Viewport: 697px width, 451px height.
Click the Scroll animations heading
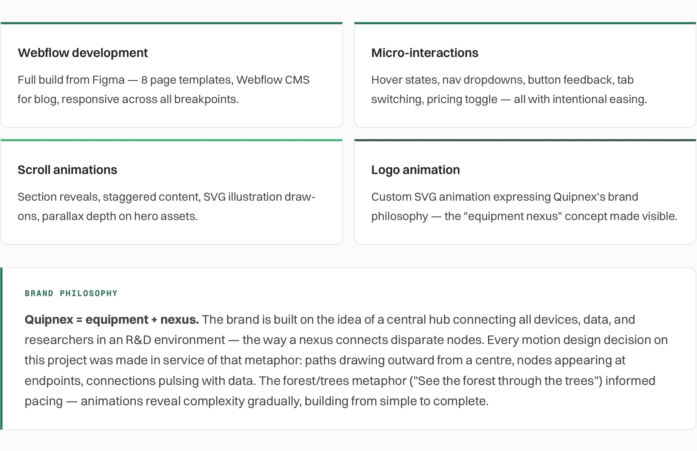tap(67, 170)
